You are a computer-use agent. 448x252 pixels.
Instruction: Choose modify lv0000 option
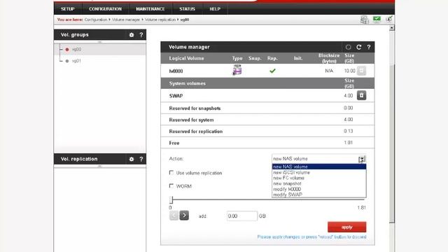tap(319, 189)
